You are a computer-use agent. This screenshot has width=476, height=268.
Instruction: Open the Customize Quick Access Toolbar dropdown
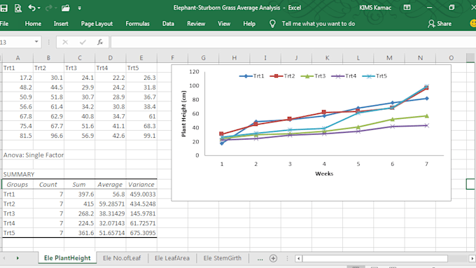point(80,8)
